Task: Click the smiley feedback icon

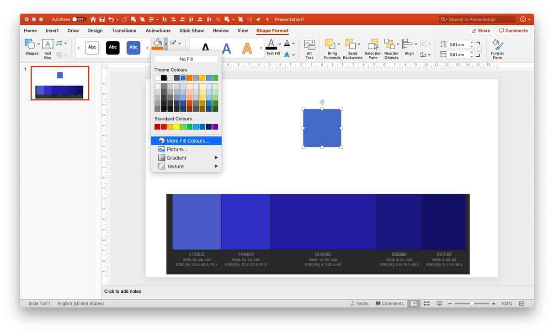Action: pos(523,19)
